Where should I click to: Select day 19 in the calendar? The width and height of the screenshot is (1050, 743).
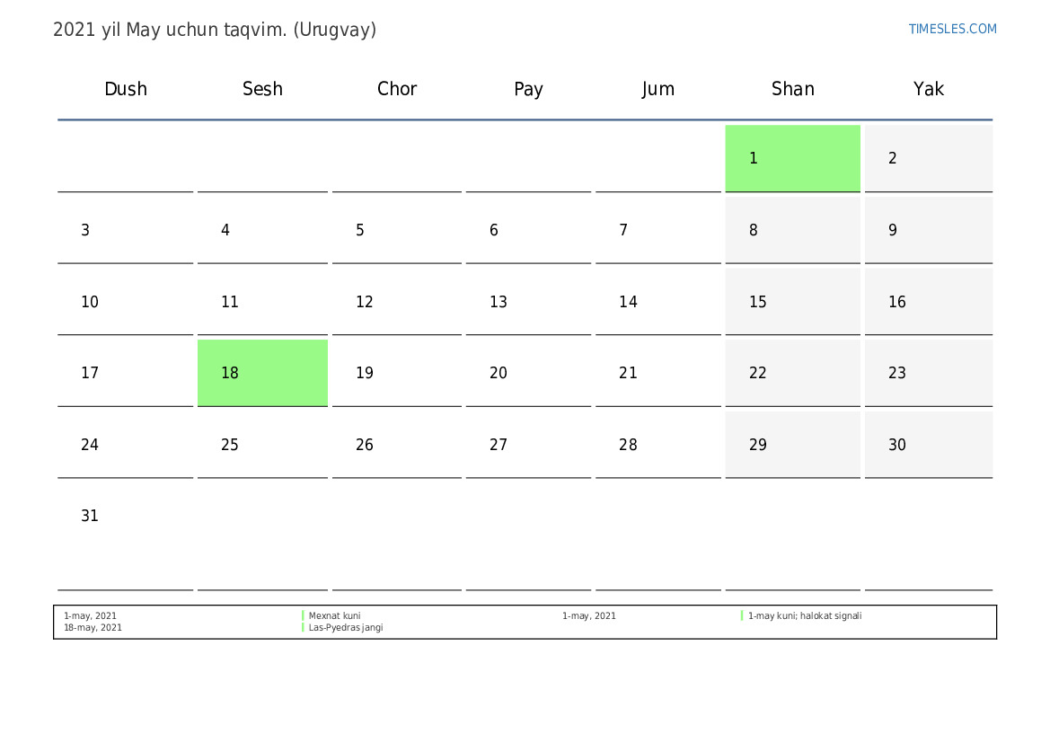(x=396, y=373)
